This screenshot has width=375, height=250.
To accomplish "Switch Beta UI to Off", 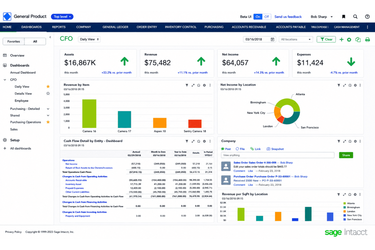I will coord(267,17).
